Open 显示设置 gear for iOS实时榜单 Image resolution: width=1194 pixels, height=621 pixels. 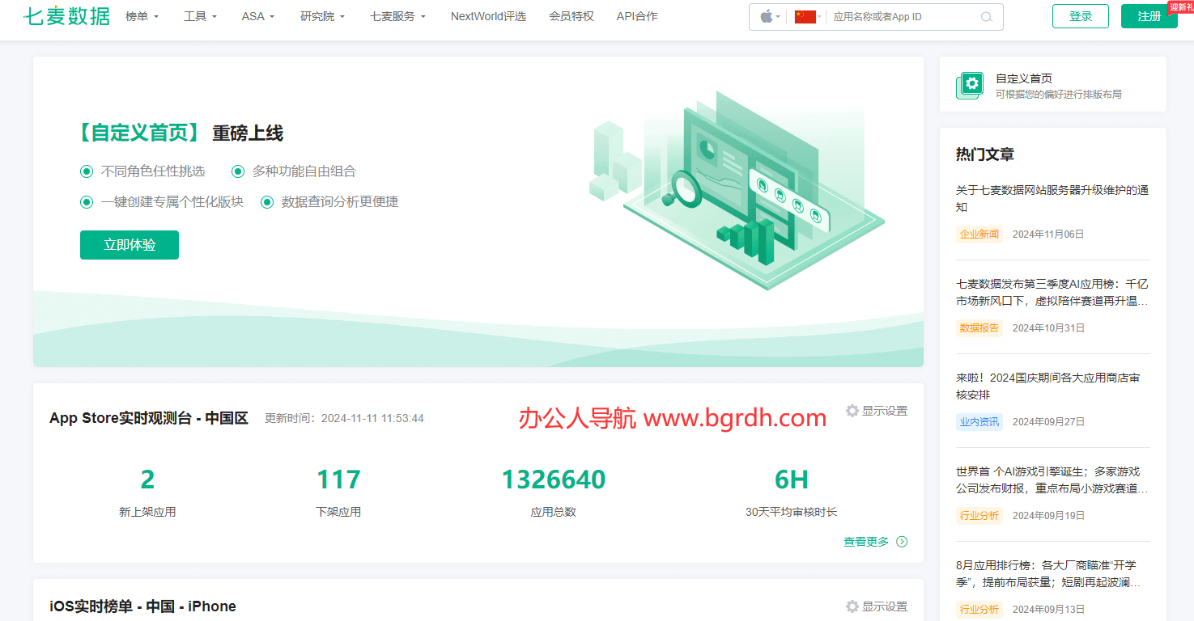pyautogui.click(x=852, y=606)
